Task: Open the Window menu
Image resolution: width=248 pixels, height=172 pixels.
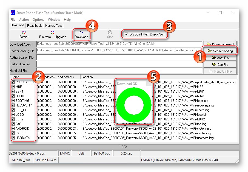Action: click(x=54, y=20)
